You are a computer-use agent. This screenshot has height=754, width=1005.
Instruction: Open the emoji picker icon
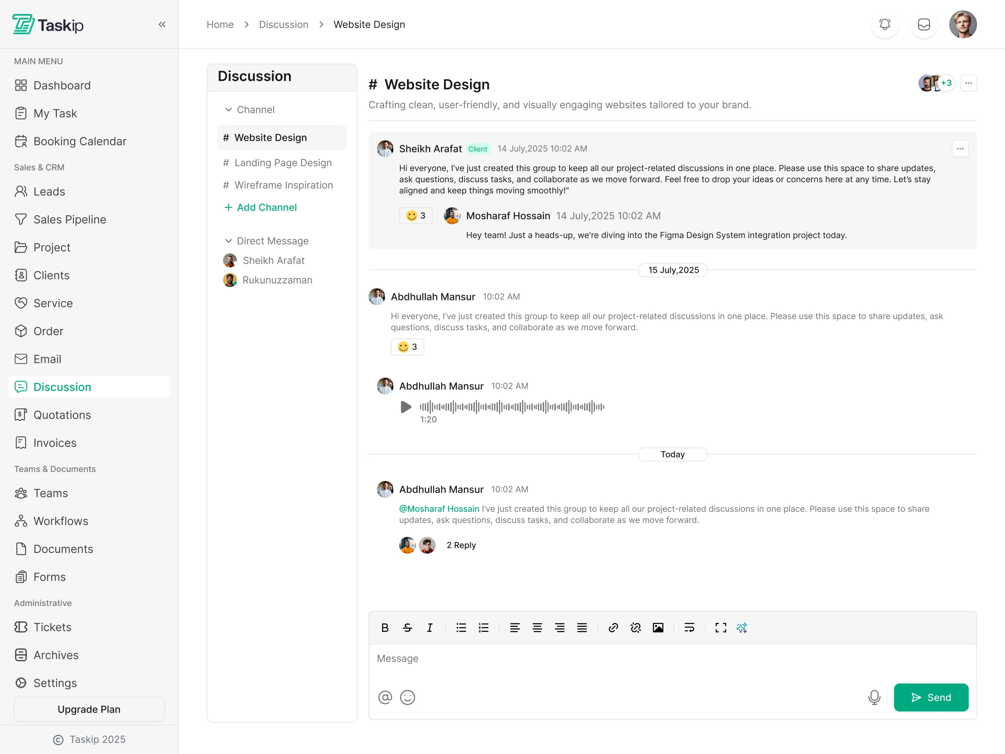point(407,697)
